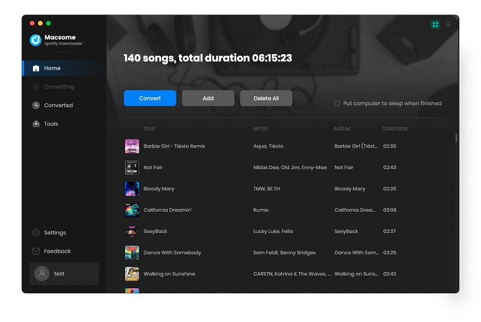Viewport: 481px width, 322px height.
Task: Click artist Sam Feldt, Benny Bridges
Action: click(284, 253)
